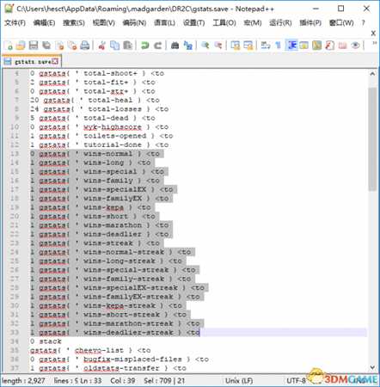The width and height of the screenshot is (380, 387).
Task: Open the UTF-8 encoding selector in the status bar
Action: click(296, 381)
